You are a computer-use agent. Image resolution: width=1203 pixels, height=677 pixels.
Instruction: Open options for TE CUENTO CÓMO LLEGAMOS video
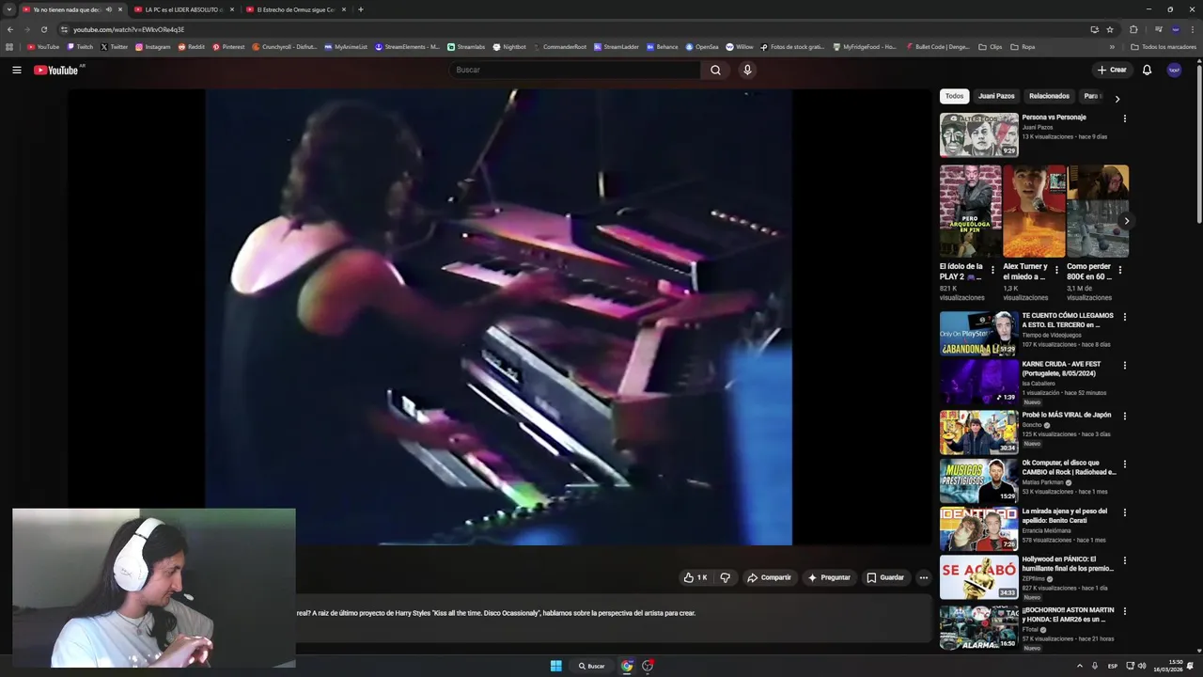[1124, 317]
